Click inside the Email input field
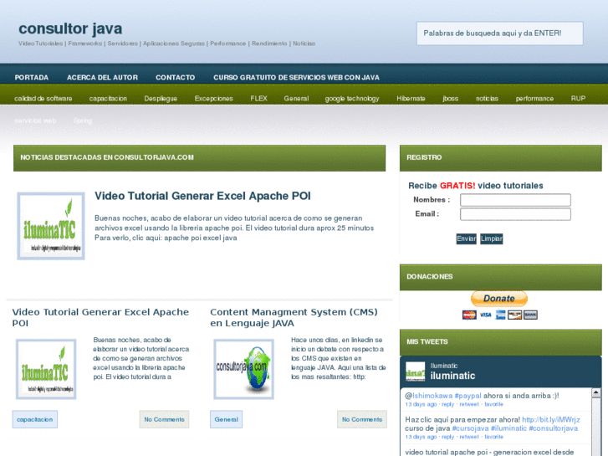Viewport: 608px width, 456px height. tap(515, 214)
